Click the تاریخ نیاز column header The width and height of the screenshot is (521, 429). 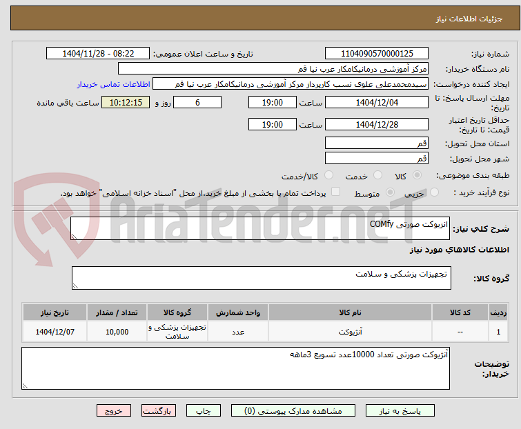(x=55, y=312)
